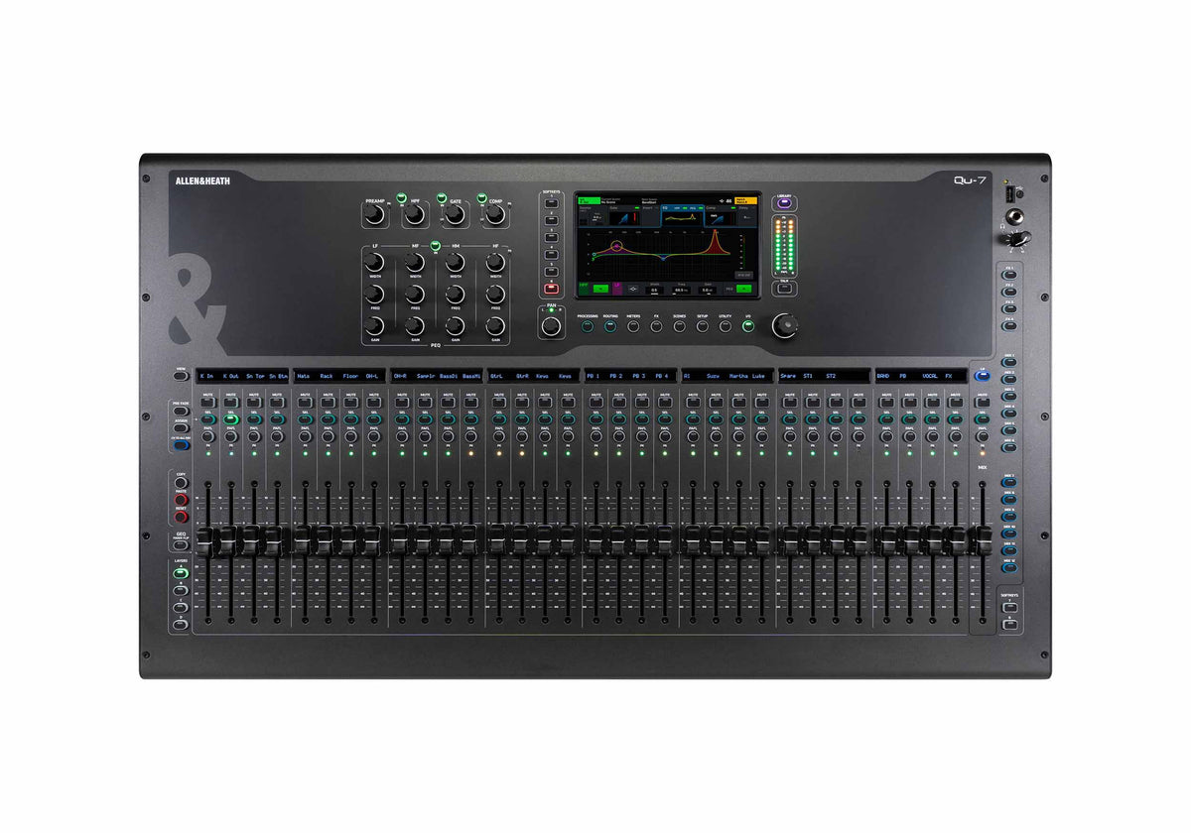1191x833 pixels.
Task: Open the Routing screen
Action: [609, 325]
